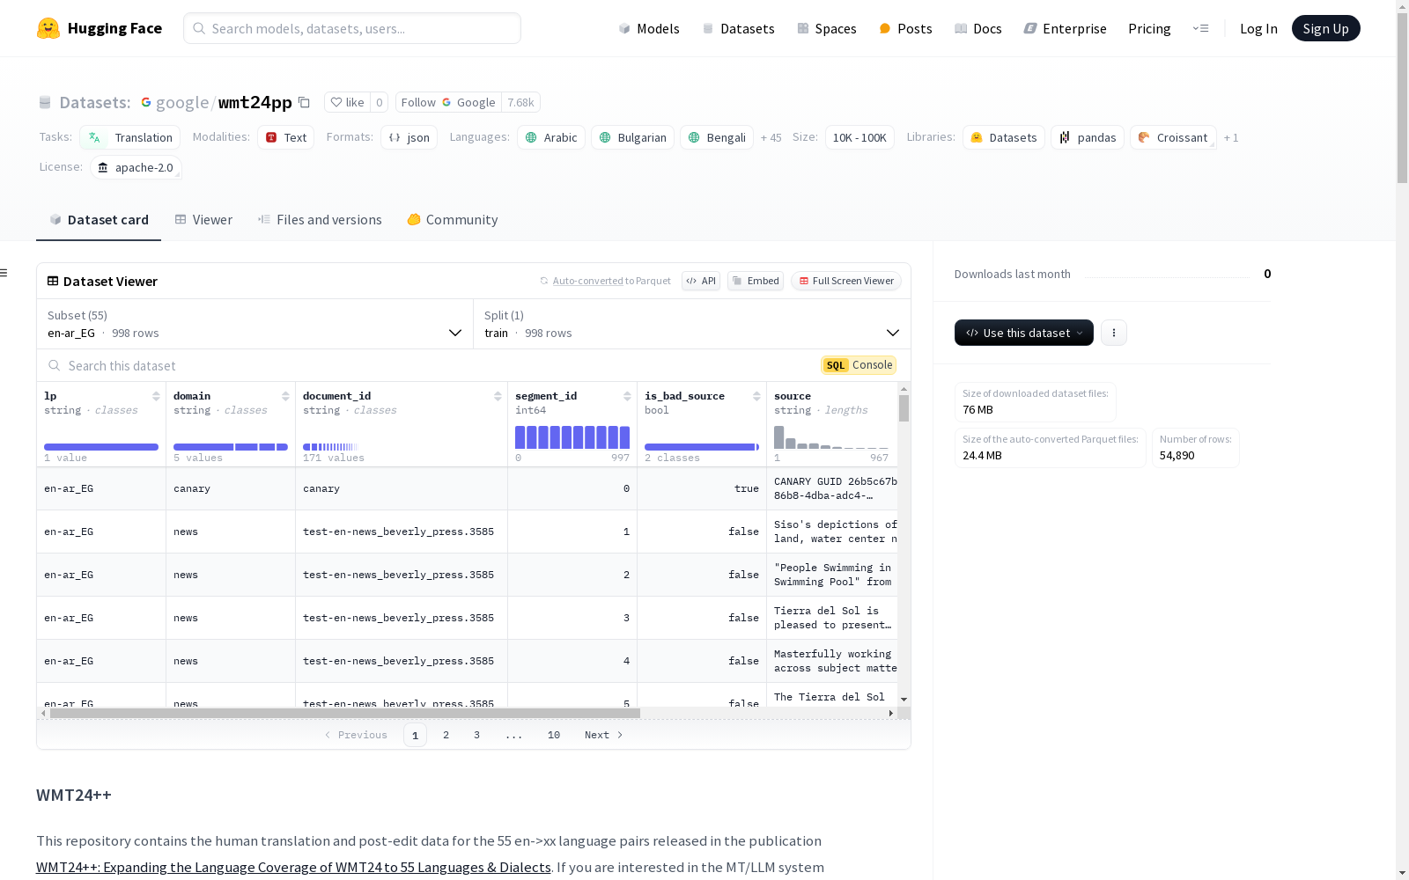Image resolution: width=1409 pixels, height=880 pixels.
Task: Filter by Arabic language tag
Action: (551, 137)
